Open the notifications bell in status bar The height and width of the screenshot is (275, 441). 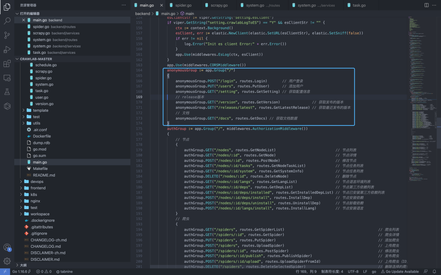pyautogui.click(x=435, y=271)
